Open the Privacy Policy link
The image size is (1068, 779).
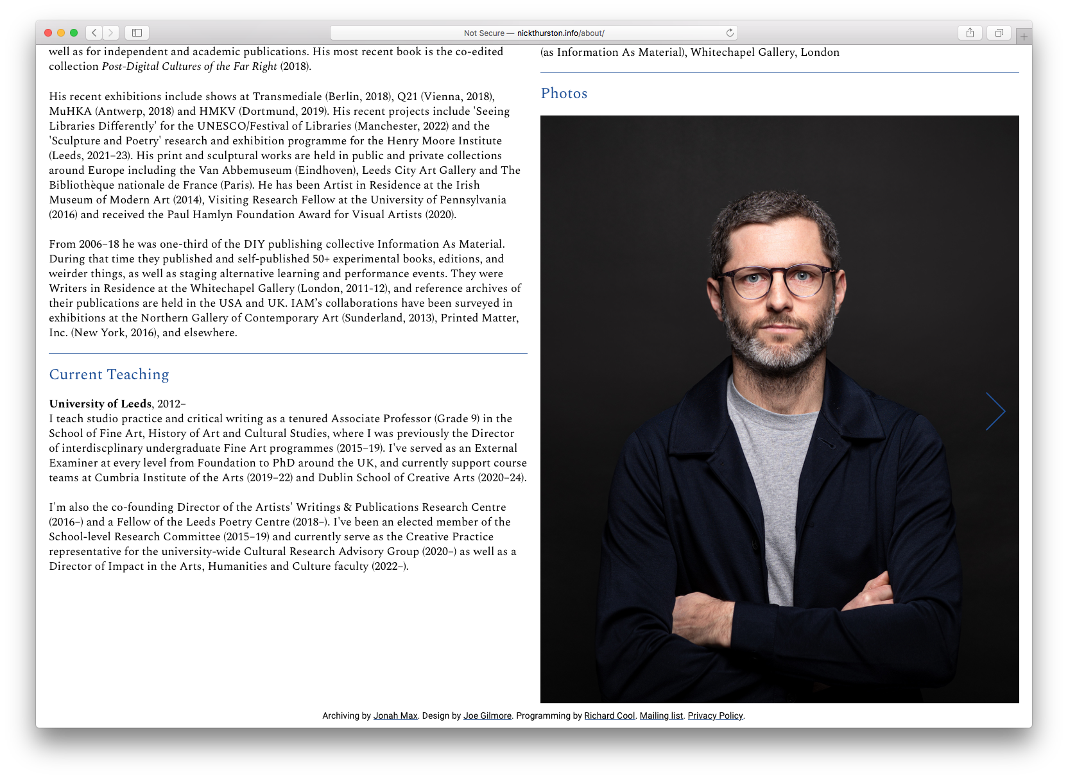pyautogui.click(x=715, y=715)
